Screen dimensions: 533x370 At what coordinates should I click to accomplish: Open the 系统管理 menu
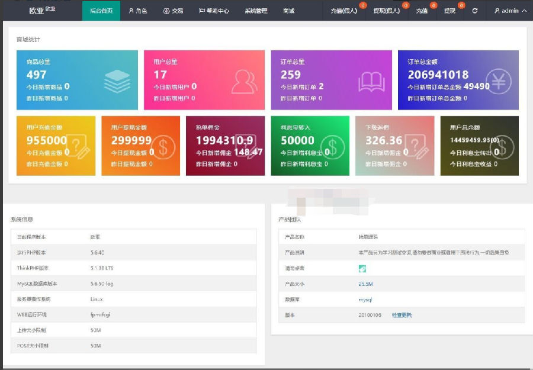click(x=256, y=11)
